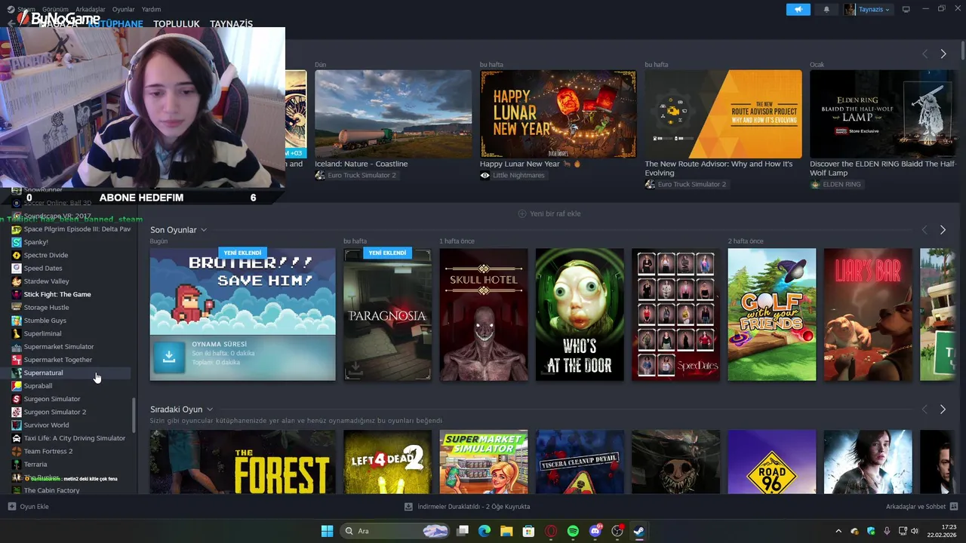The width and height of the screenshot is (966, 543).
Task: Open the Arkadaşlar ve Sohbet friends icon
Action: pos(953,507)
